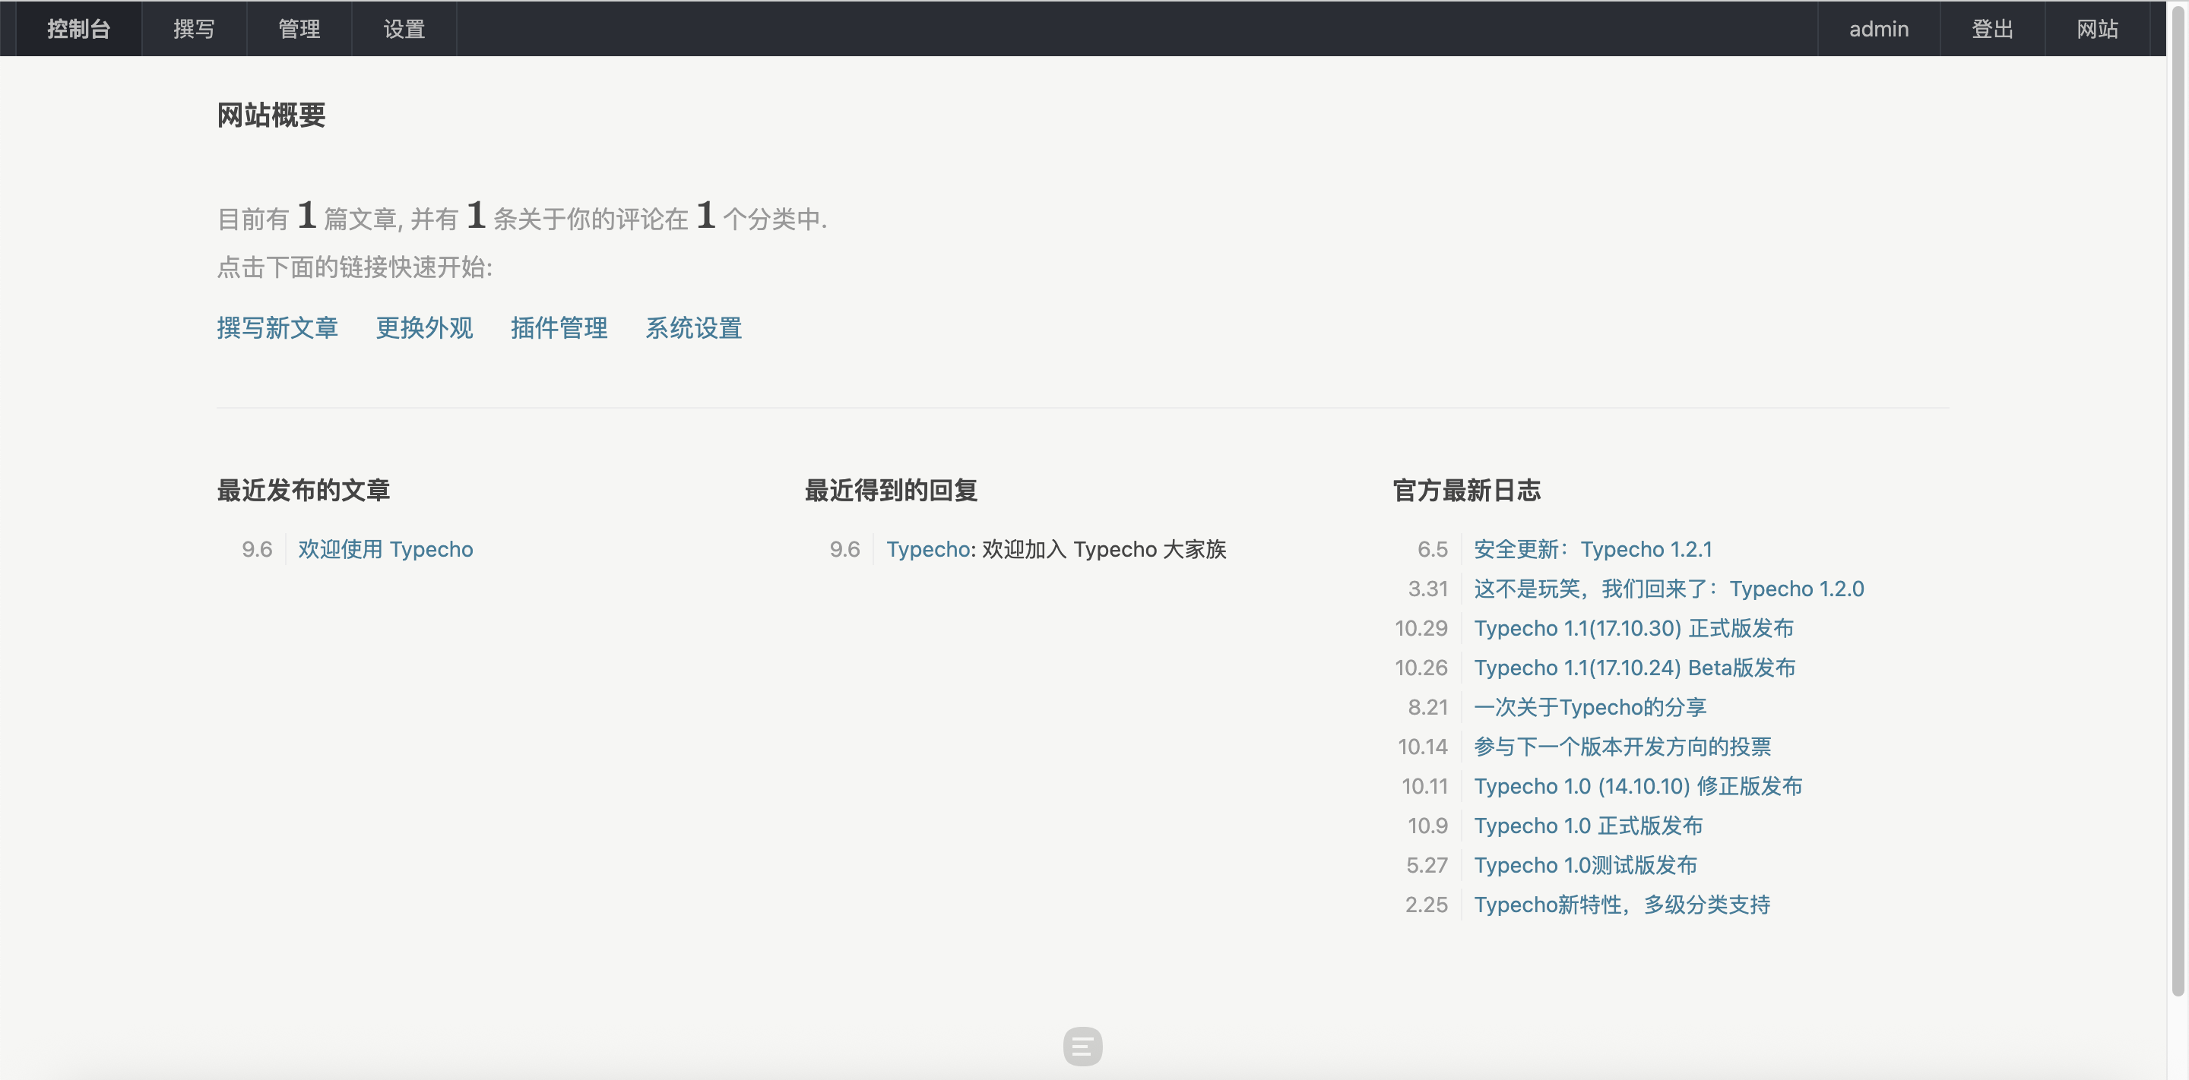Viewport: 2189px width, 1080px height.
Task: Open Typecho新特性，多级分类支持 entry
Action: (1621, 905)
